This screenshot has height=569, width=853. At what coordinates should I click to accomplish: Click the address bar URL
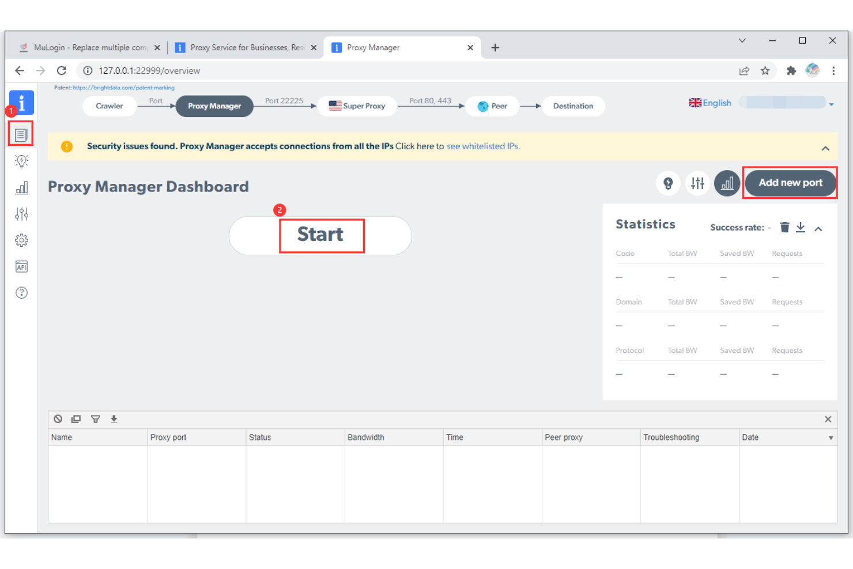coord(149,71)
